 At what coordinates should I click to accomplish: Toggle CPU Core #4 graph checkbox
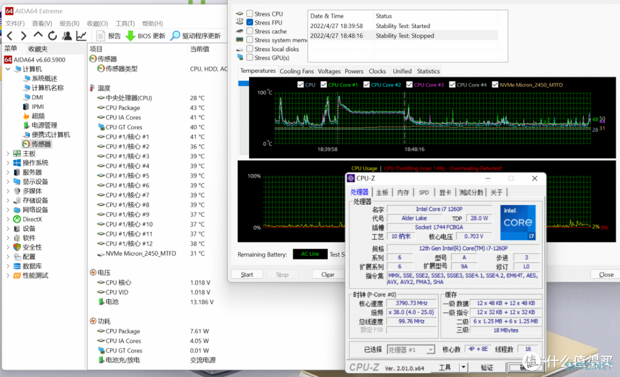[x=452, y=84]
